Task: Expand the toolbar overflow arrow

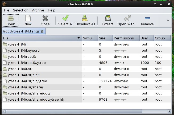Action: tap(168, 20)
